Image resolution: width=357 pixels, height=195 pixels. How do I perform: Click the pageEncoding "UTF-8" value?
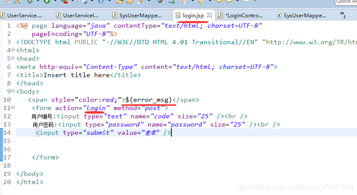(x=96, y=34)
